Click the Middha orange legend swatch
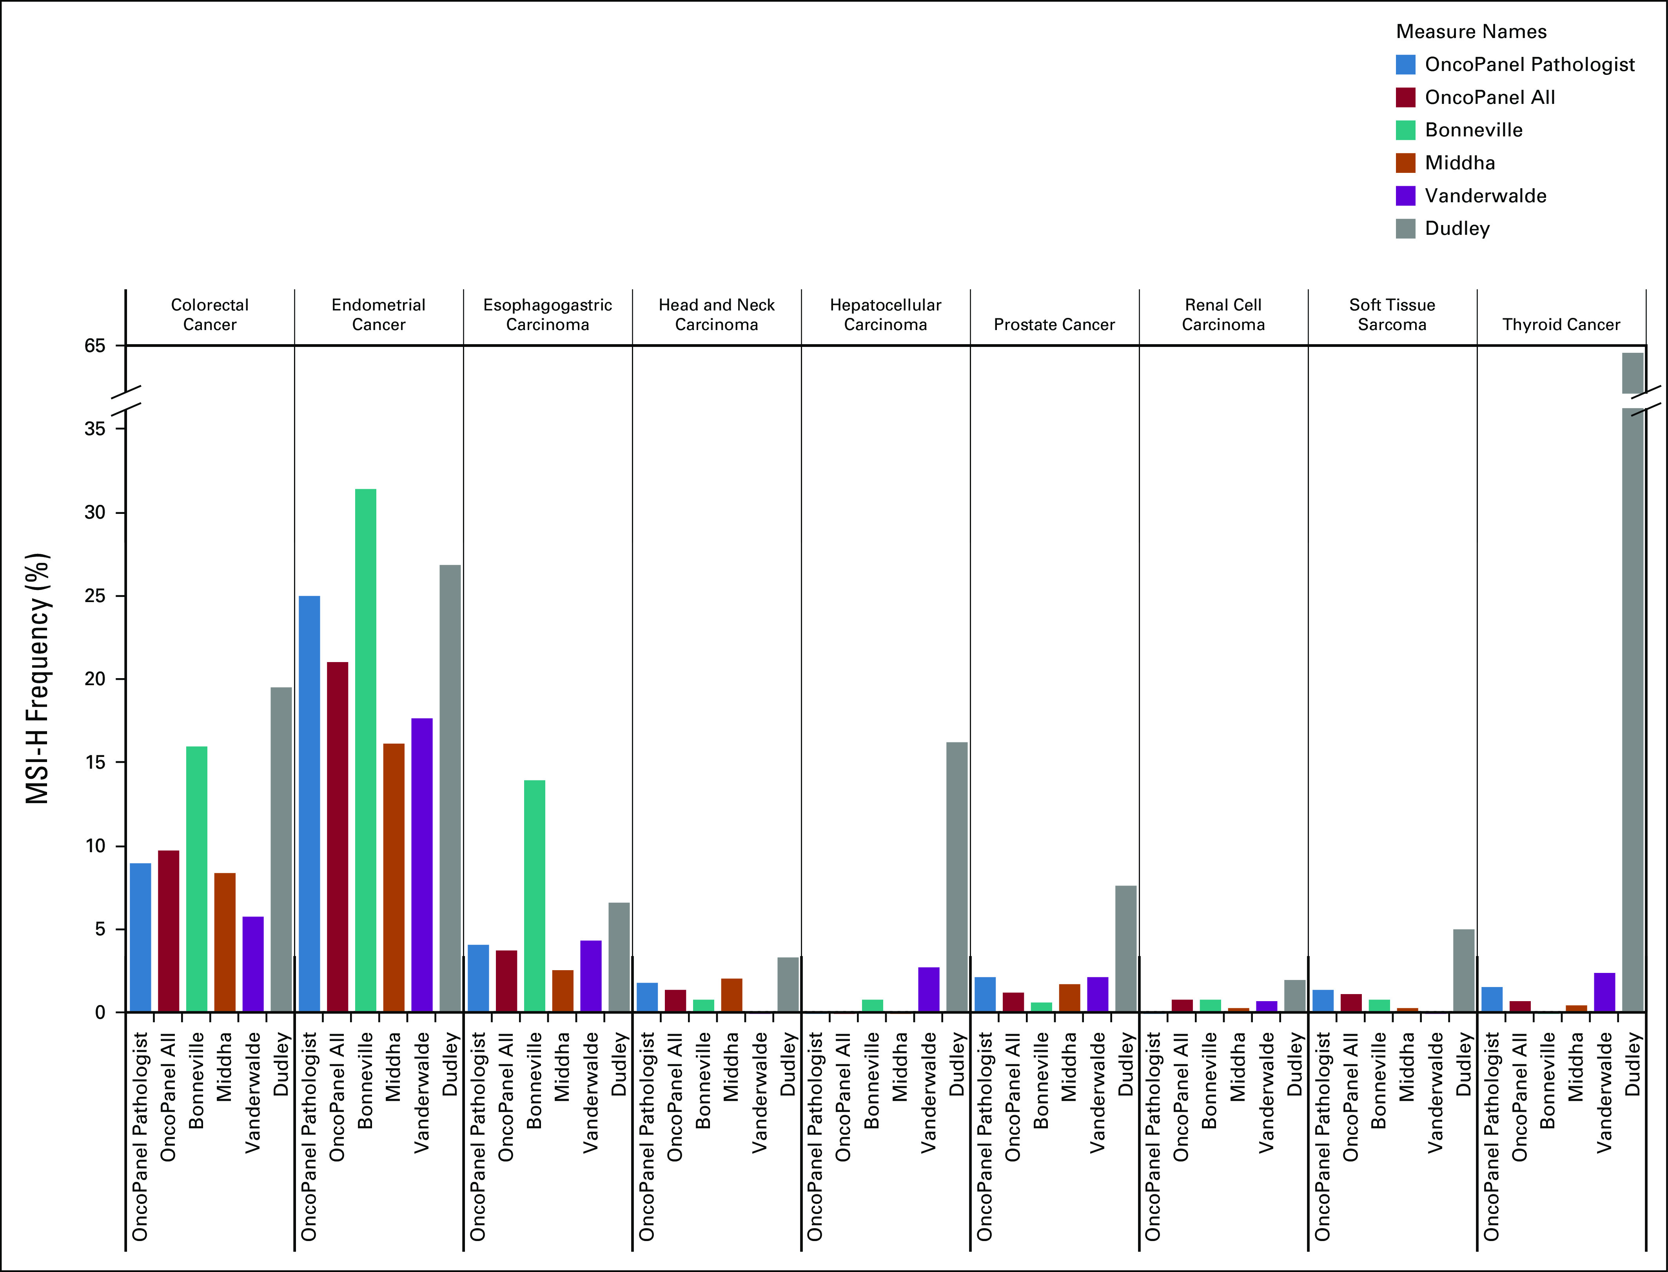 click(1405, 163)
